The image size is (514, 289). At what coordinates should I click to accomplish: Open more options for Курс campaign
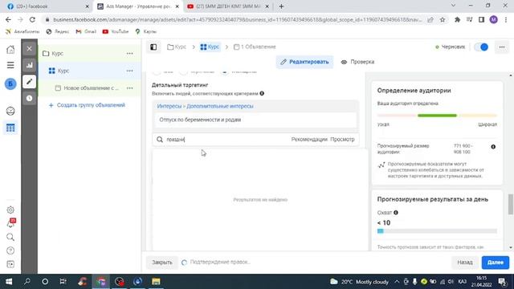(130, 54)
